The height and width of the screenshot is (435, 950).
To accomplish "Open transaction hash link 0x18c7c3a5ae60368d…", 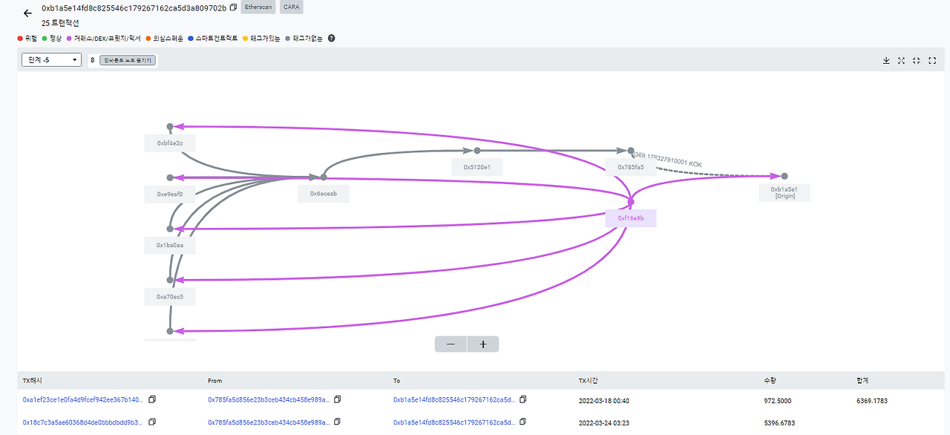I will tap(83, 422).
